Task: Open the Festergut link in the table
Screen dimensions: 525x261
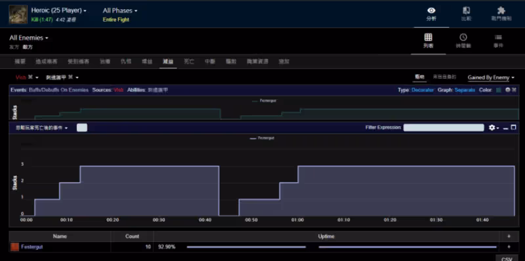Action: [31, 247]
